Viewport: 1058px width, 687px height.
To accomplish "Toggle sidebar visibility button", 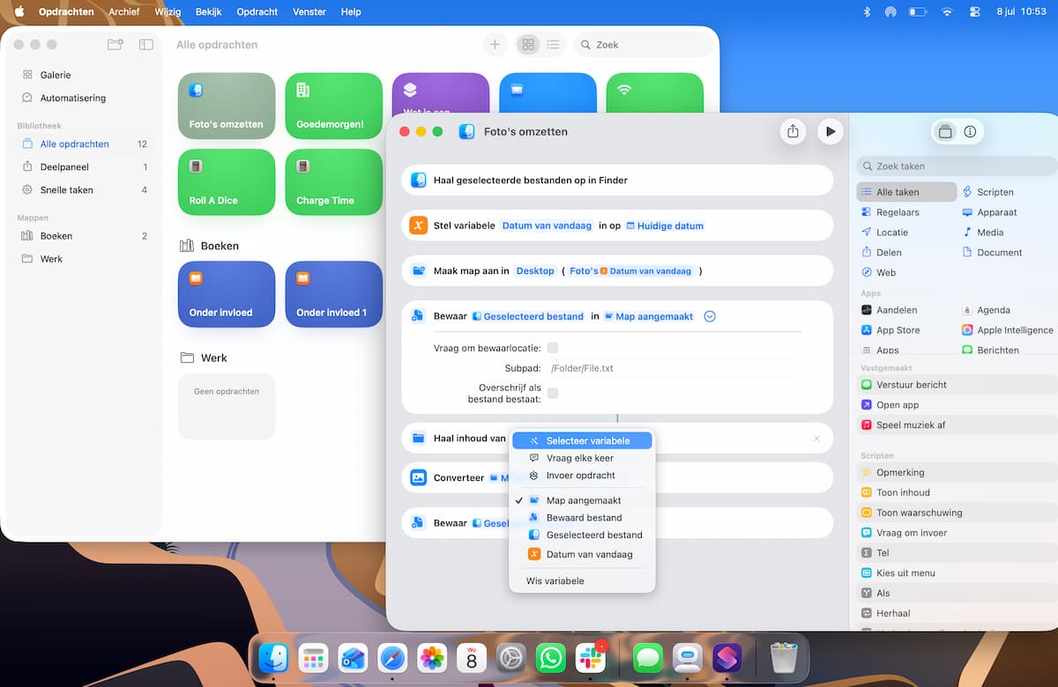I will [x=146, y=45].
